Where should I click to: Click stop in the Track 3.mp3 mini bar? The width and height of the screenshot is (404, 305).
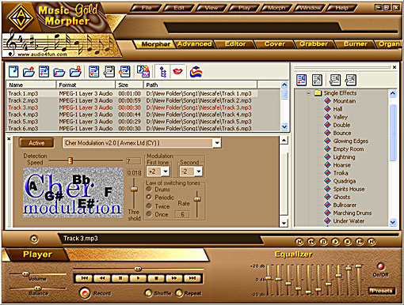pos(347,242)
